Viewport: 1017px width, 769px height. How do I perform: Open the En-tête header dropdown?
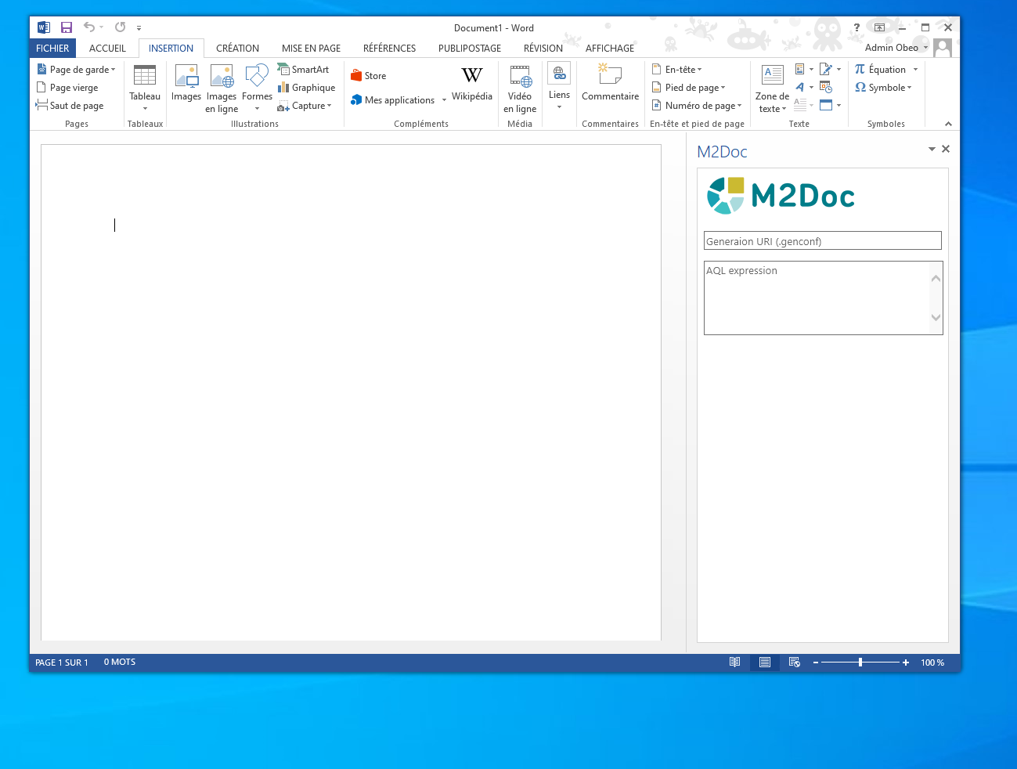pyautogui.click(x=676, y=70)
